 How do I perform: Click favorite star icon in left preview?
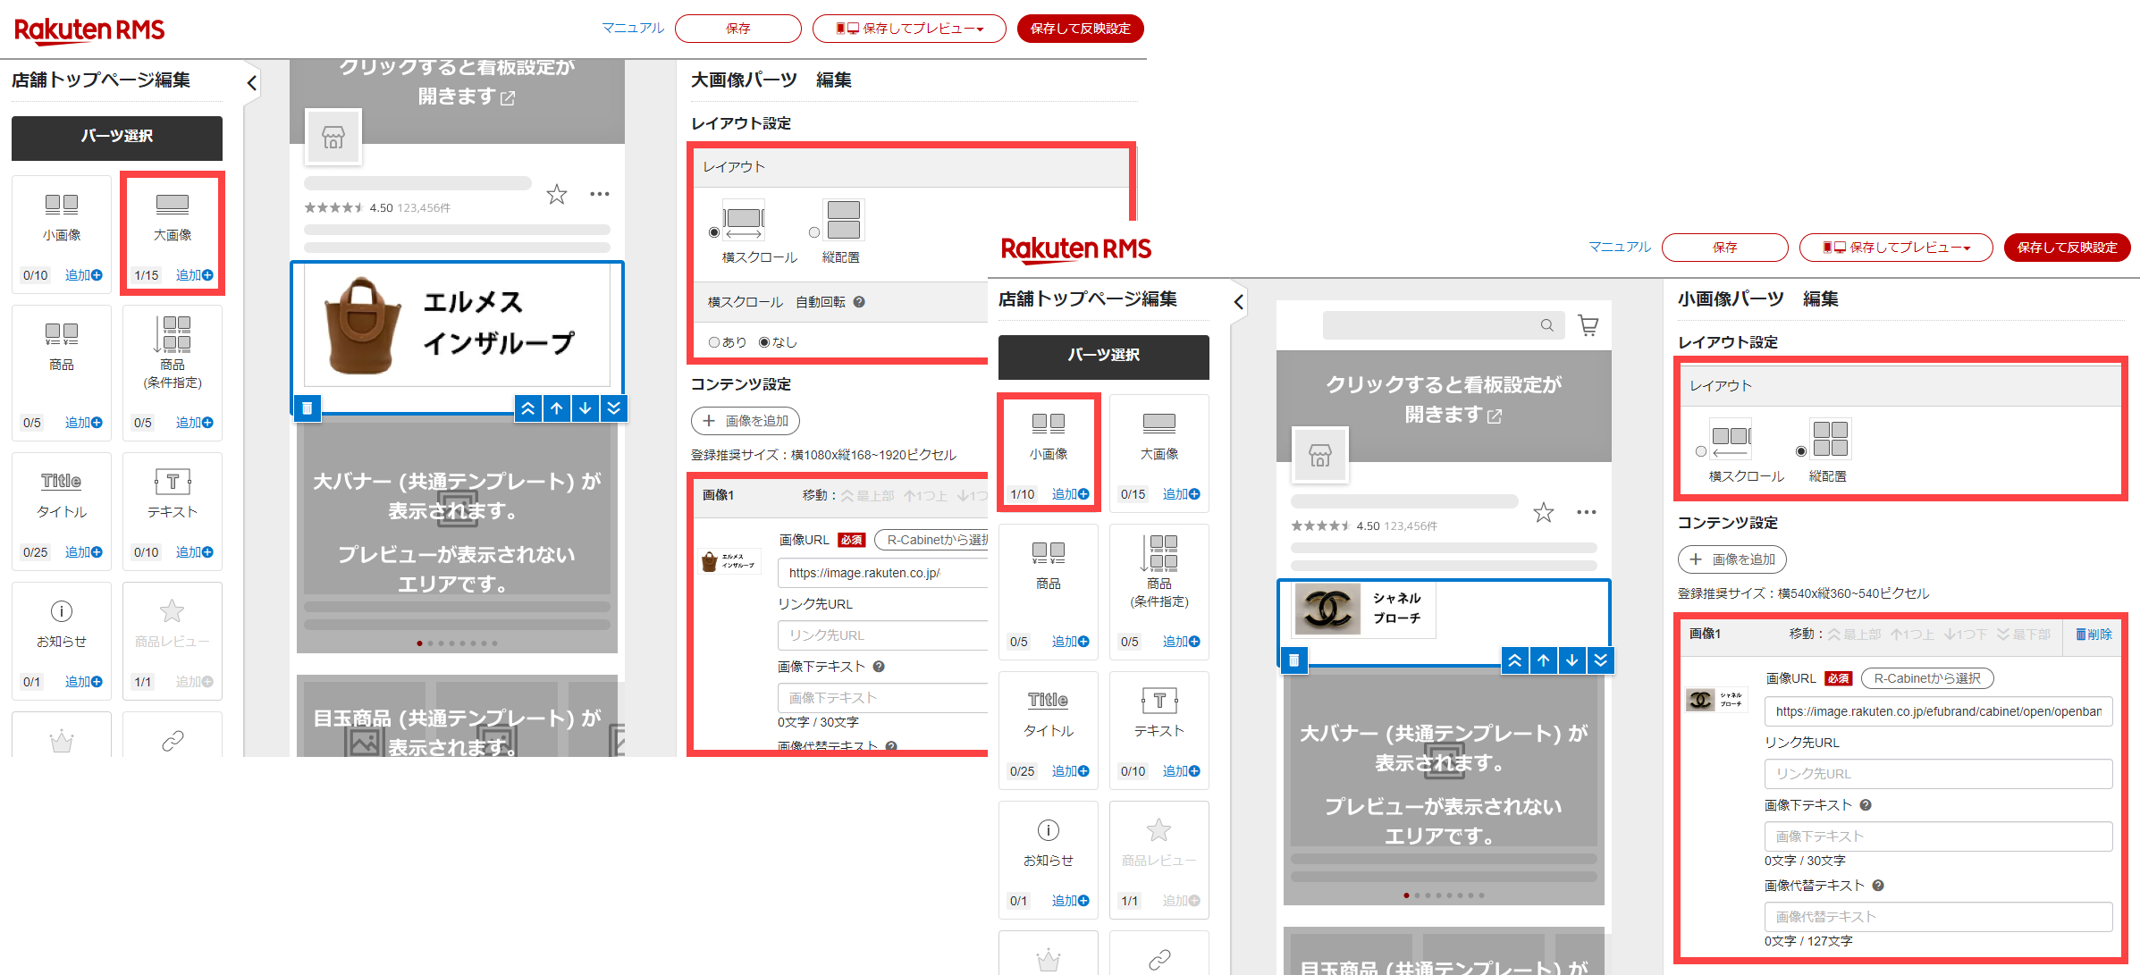[557, 194]
